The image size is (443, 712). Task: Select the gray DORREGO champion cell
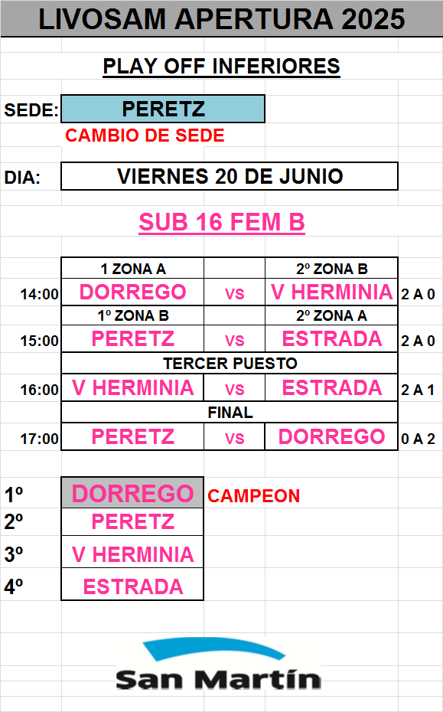132,493
